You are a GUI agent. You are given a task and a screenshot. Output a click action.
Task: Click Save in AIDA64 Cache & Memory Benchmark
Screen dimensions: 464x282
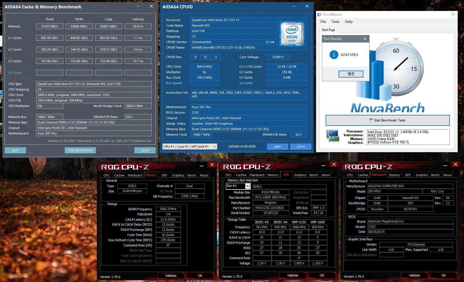tap(15, 150)
